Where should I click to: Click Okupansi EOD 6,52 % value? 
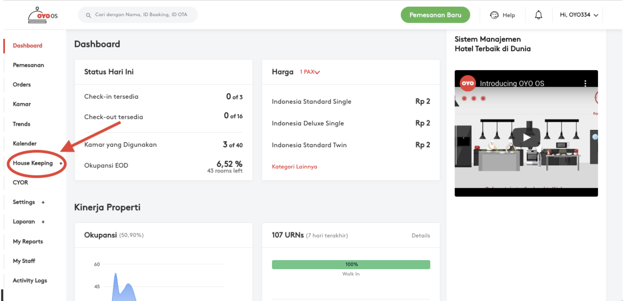tap(229, 164)
